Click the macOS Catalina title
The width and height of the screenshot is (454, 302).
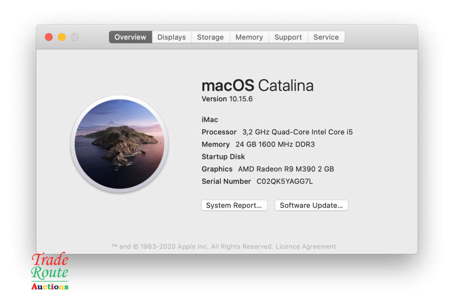[x=258, y=85]
